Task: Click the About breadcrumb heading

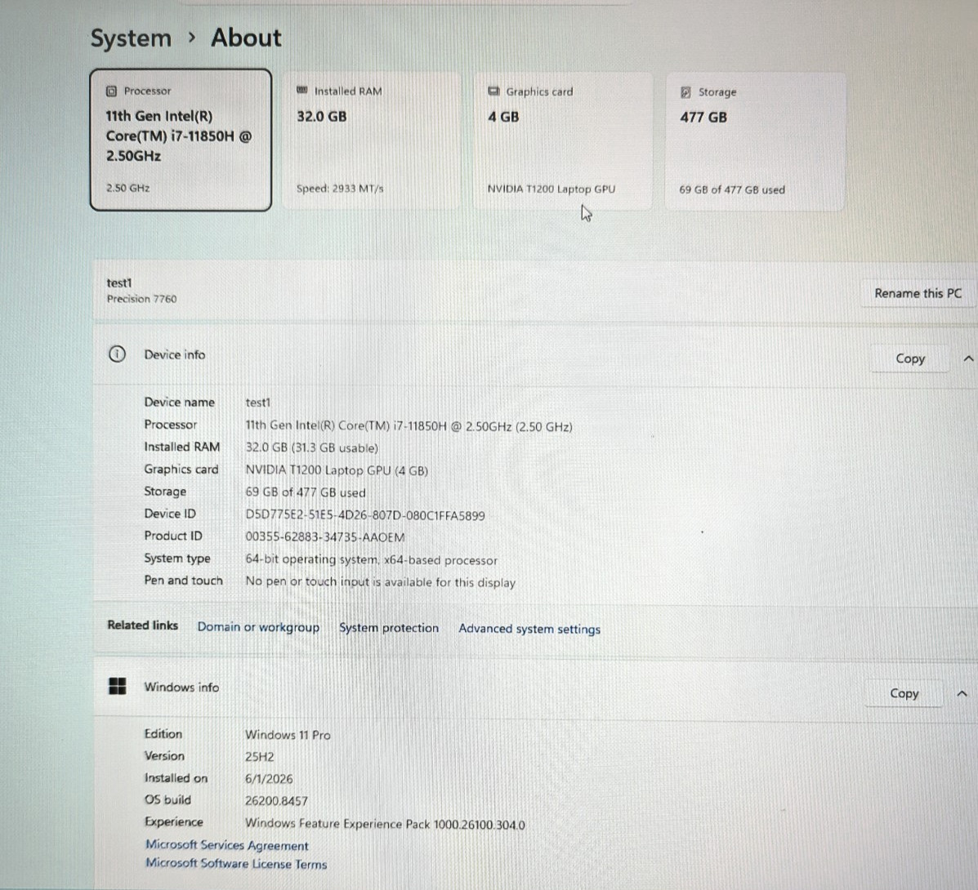Action: [x=247, y=38]
